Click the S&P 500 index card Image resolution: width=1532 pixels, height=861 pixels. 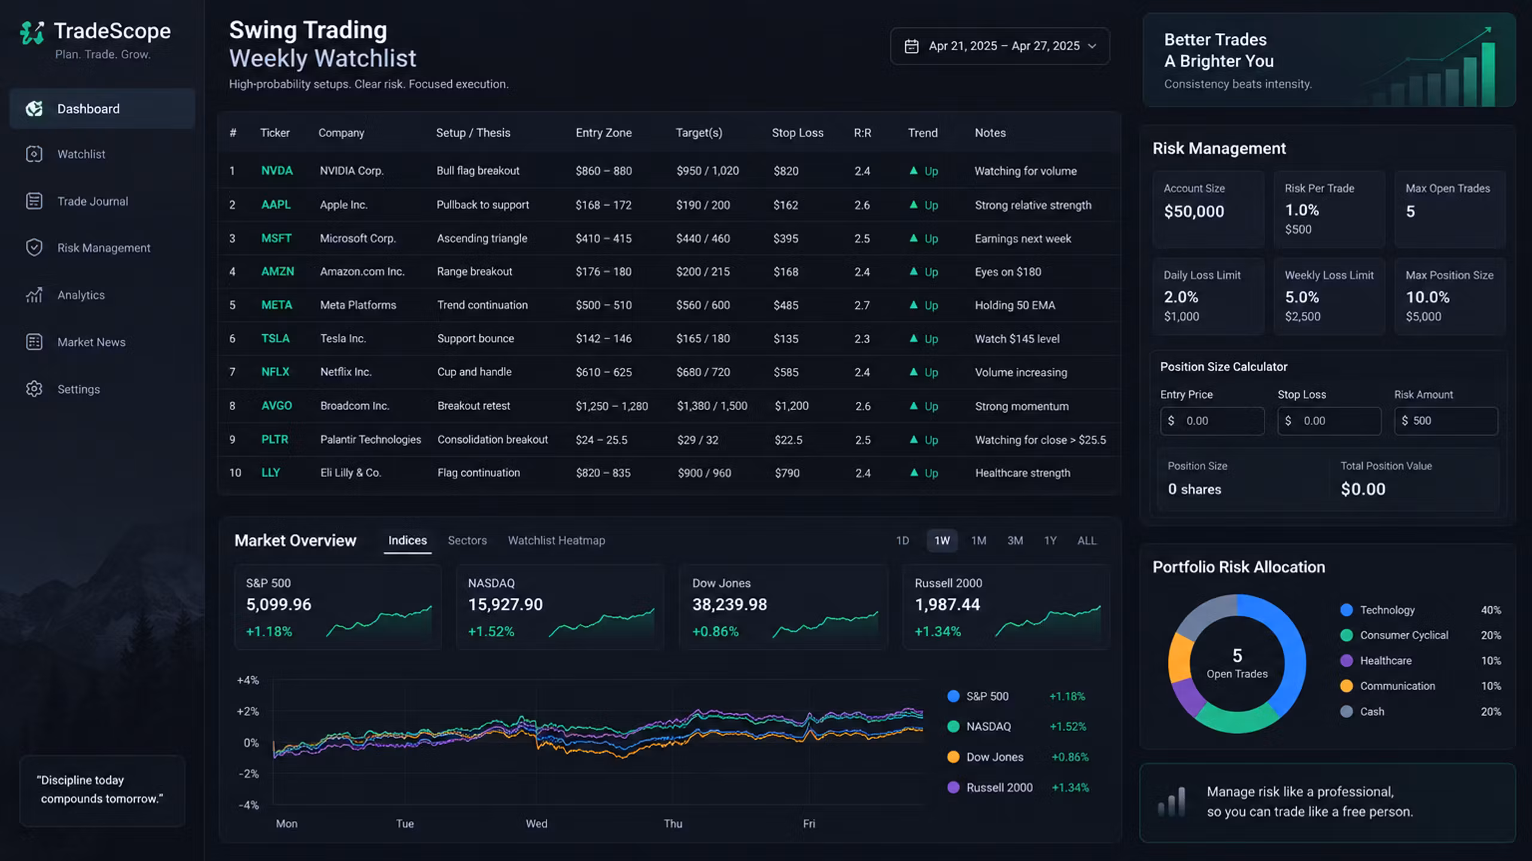coord(338,607)
